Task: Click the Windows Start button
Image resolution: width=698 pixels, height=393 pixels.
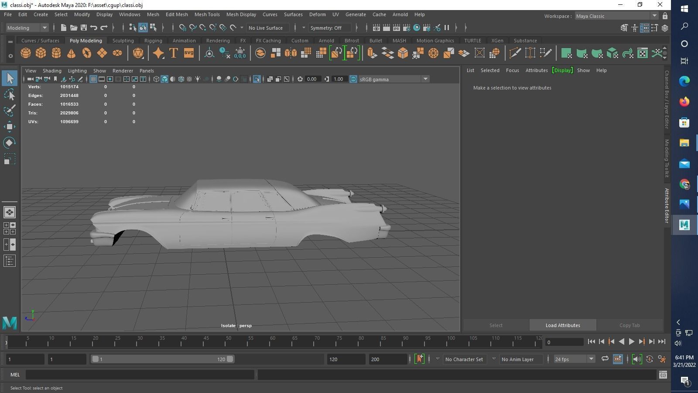Action: click(684, 9)
